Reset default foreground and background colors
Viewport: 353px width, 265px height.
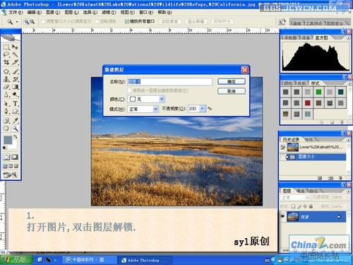(x=4, y=148)
